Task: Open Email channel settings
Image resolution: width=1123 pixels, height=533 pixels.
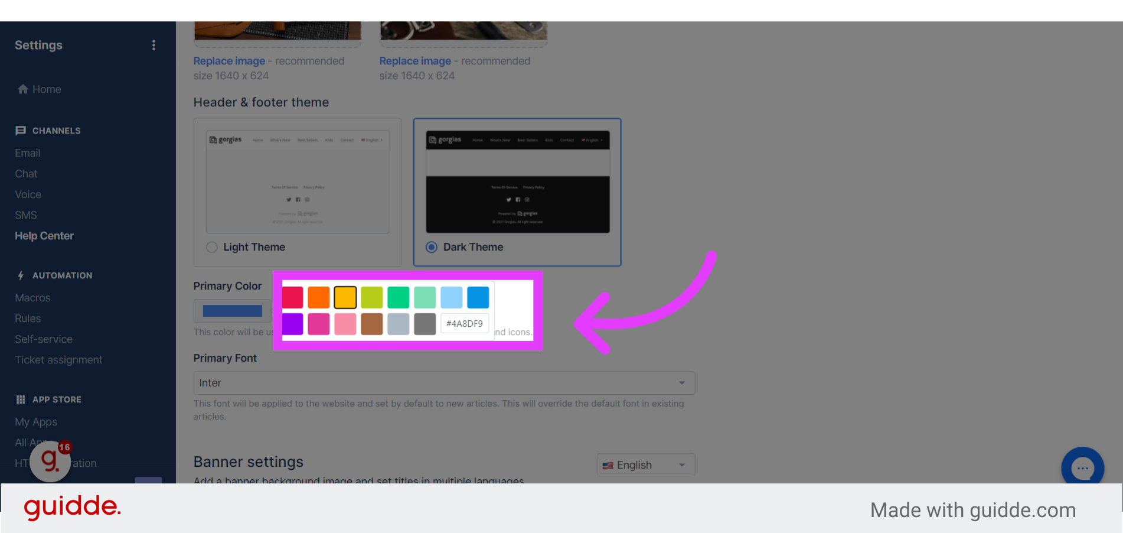Action: [x=28, y=153]
